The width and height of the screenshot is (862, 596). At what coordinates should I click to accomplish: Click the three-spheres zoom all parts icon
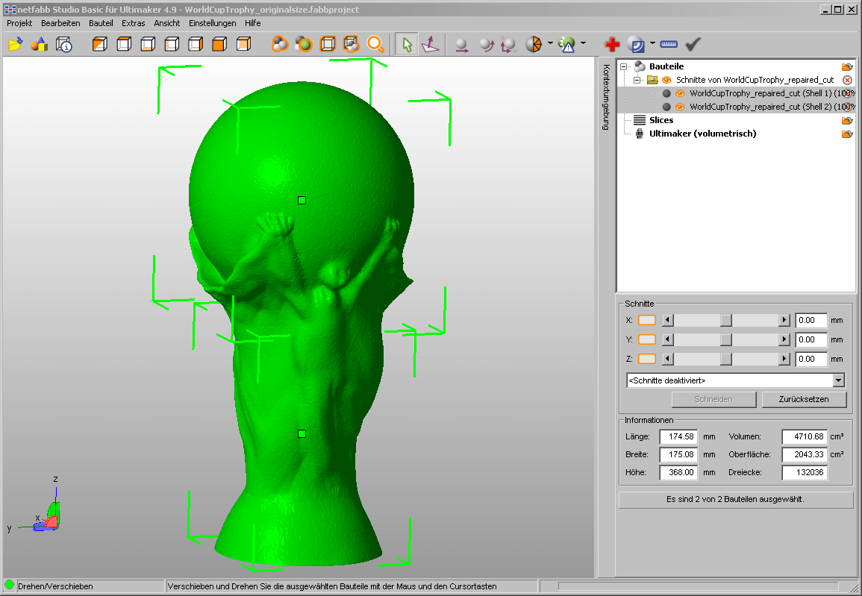[280, 44]
